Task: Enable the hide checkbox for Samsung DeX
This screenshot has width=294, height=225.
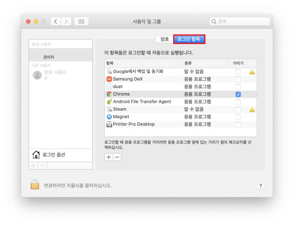Action: click(x=238, y=79)
